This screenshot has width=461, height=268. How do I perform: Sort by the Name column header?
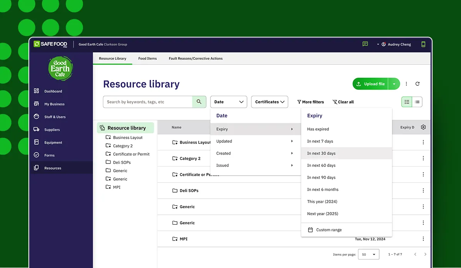176,127
